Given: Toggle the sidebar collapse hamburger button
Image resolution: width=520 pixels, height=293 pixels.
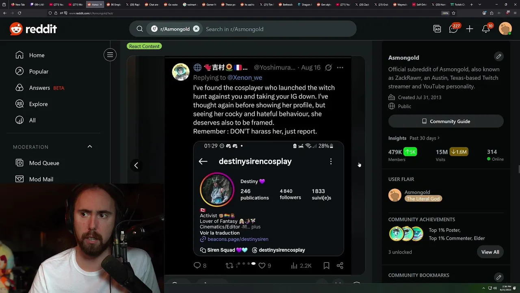Looking at the screenshot, I should click(x=110, y=55).
